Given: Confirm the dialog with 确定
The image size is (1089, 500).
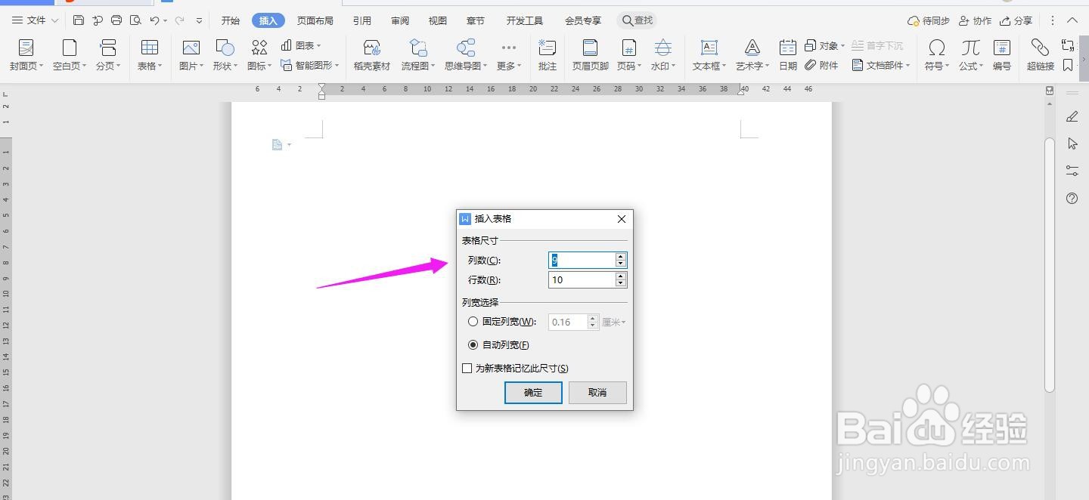Looking at the screenshot, I should [533, 392].
